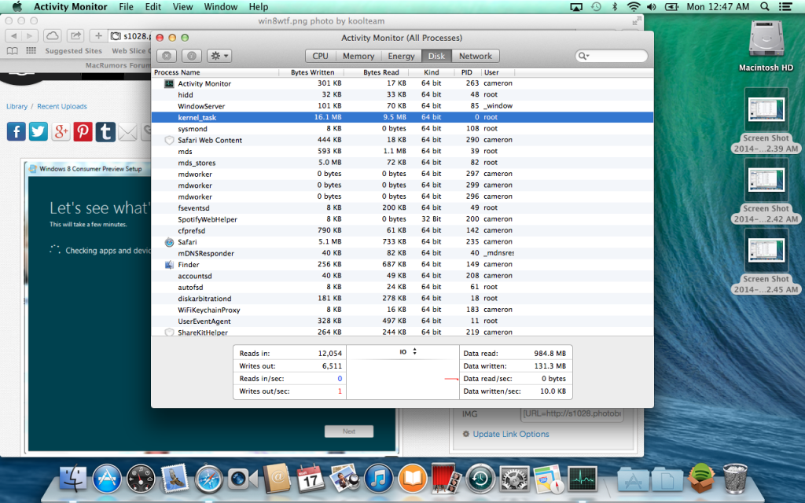This screenshot has width=805, height=503.
Task: Switch to the CPU tab
Action: pyautogui.click(x=321, y=56)
